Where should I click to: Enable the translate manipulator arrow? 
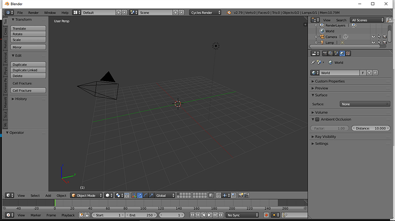140,195
